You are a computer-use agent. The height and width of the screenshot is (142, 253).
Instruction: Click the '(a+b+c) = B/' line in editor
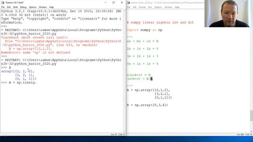[140, 79]
